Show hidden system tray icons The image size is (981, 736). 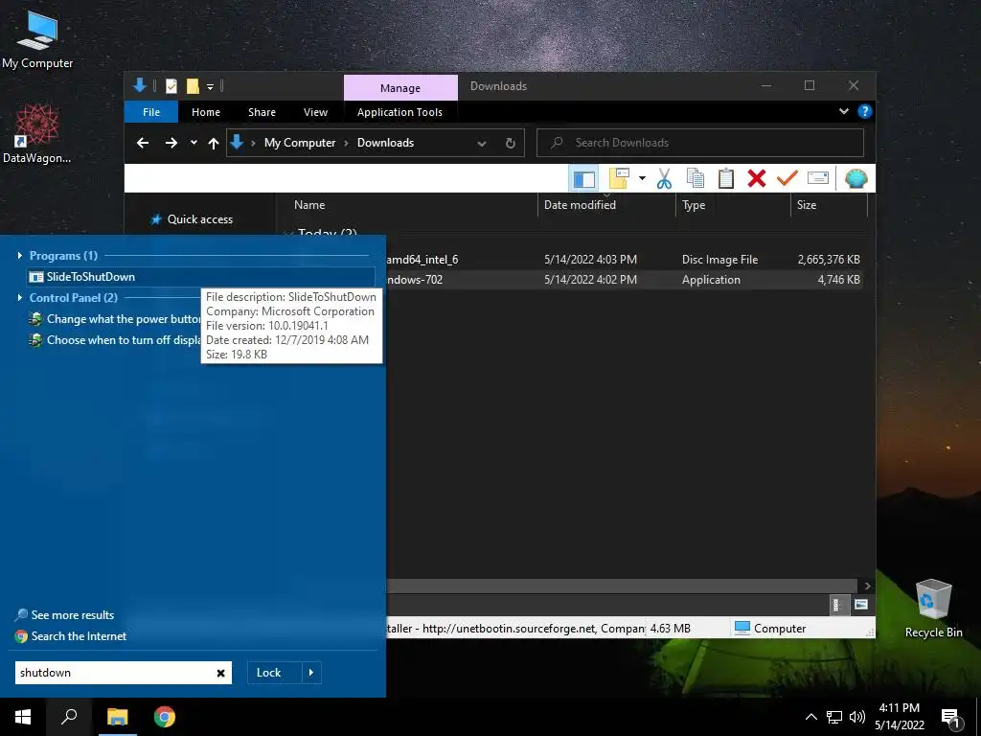810,717
